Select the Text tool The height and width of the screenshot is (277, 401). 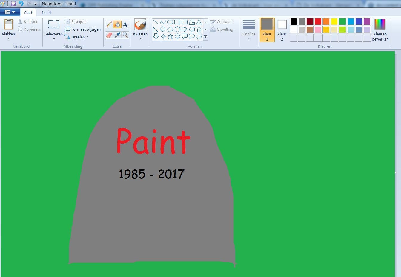click(125, 24)
